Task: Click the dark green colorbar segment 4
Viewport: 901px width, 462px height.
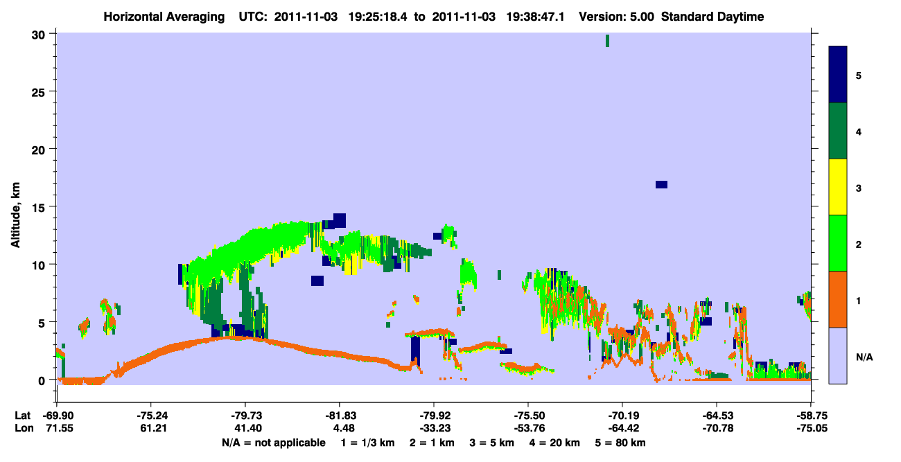Action: (838, 131)
